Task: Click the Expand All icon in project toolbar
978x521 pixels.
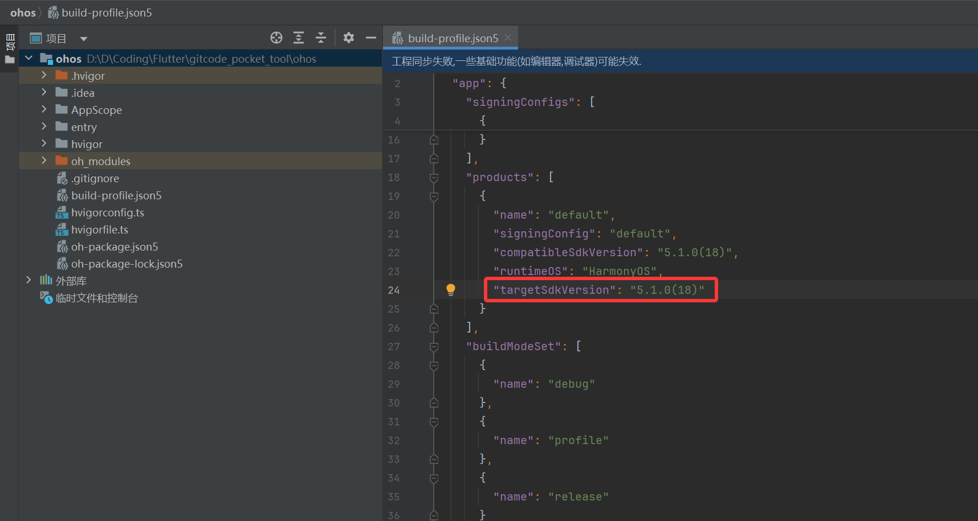Action: [x=299, y=38]
